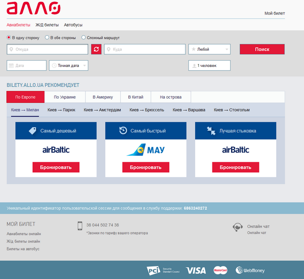Open the Любой class dropdown
The width and height of the screenshot is (304, 279).
pos(209,49)
